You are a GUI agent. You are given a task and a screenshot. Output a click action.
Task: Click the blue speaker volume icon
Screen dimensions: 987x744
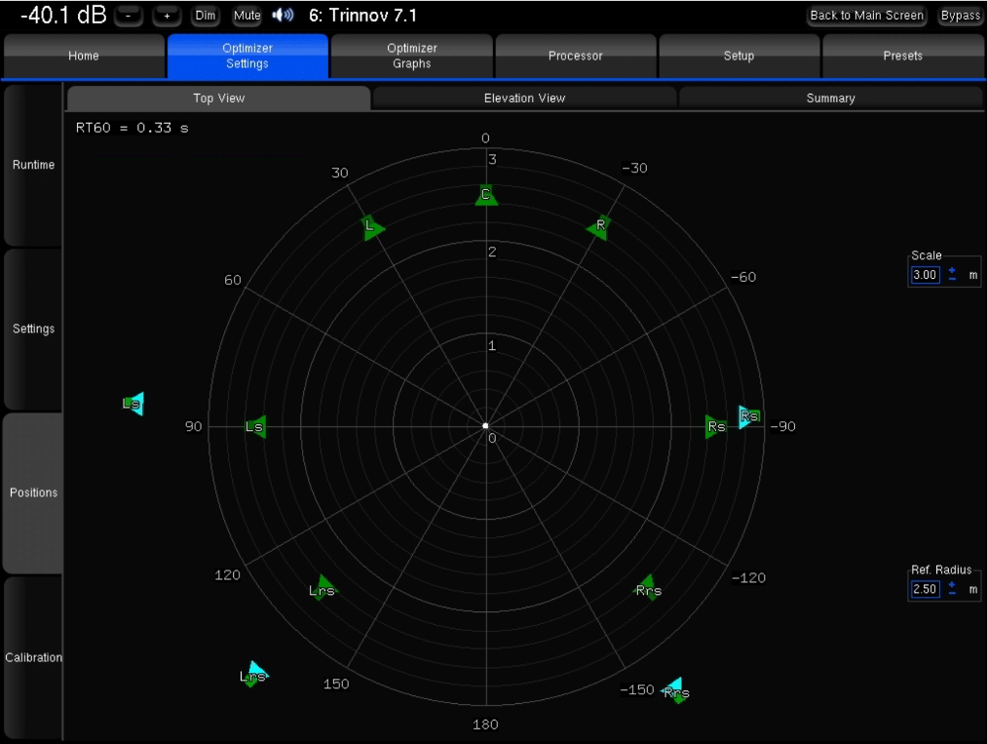[284, 16]
